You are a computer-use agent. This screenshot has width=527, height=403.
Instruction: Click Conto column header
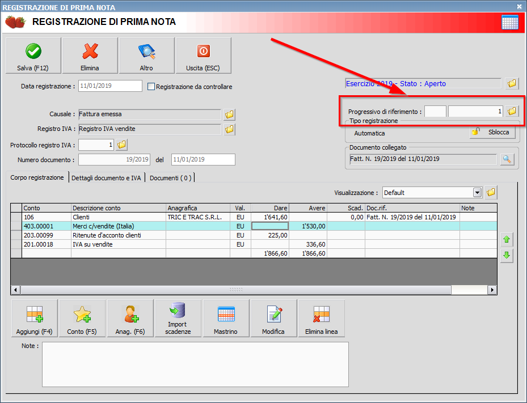(x=47, y=208)
